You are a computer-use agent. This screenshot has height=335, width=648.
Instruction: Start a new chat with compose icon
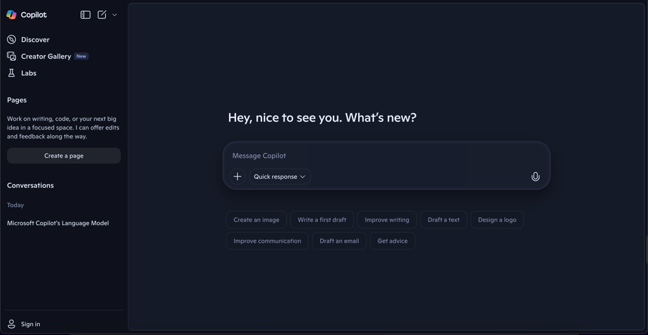[102, 15]
